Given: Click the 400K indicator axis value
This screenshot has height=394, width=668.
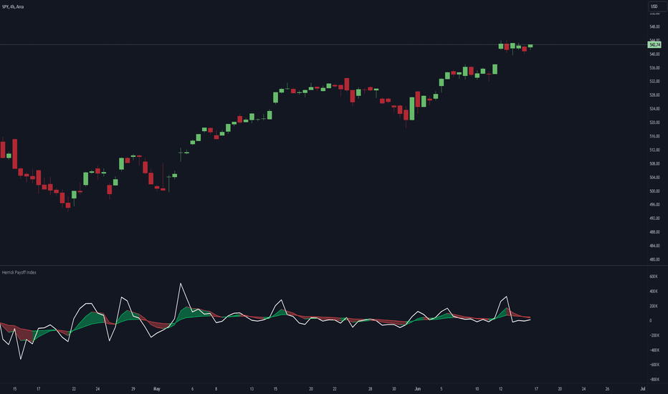Looking at the screenshot, I should coord(654,292).
